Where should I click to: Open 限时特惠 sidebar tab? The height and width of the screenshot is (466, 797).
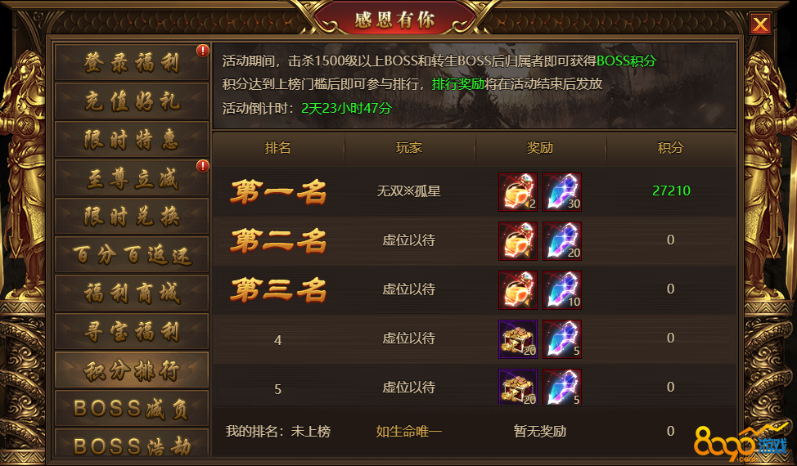click(x=132, y=140)
